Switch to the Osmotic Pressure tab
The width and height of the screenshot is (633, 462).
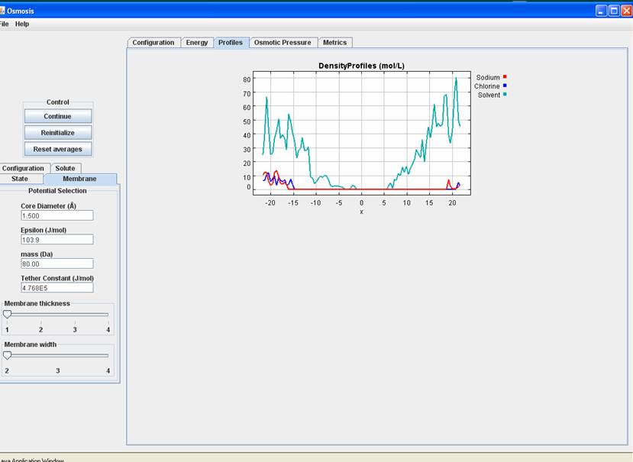coord(282,43)
